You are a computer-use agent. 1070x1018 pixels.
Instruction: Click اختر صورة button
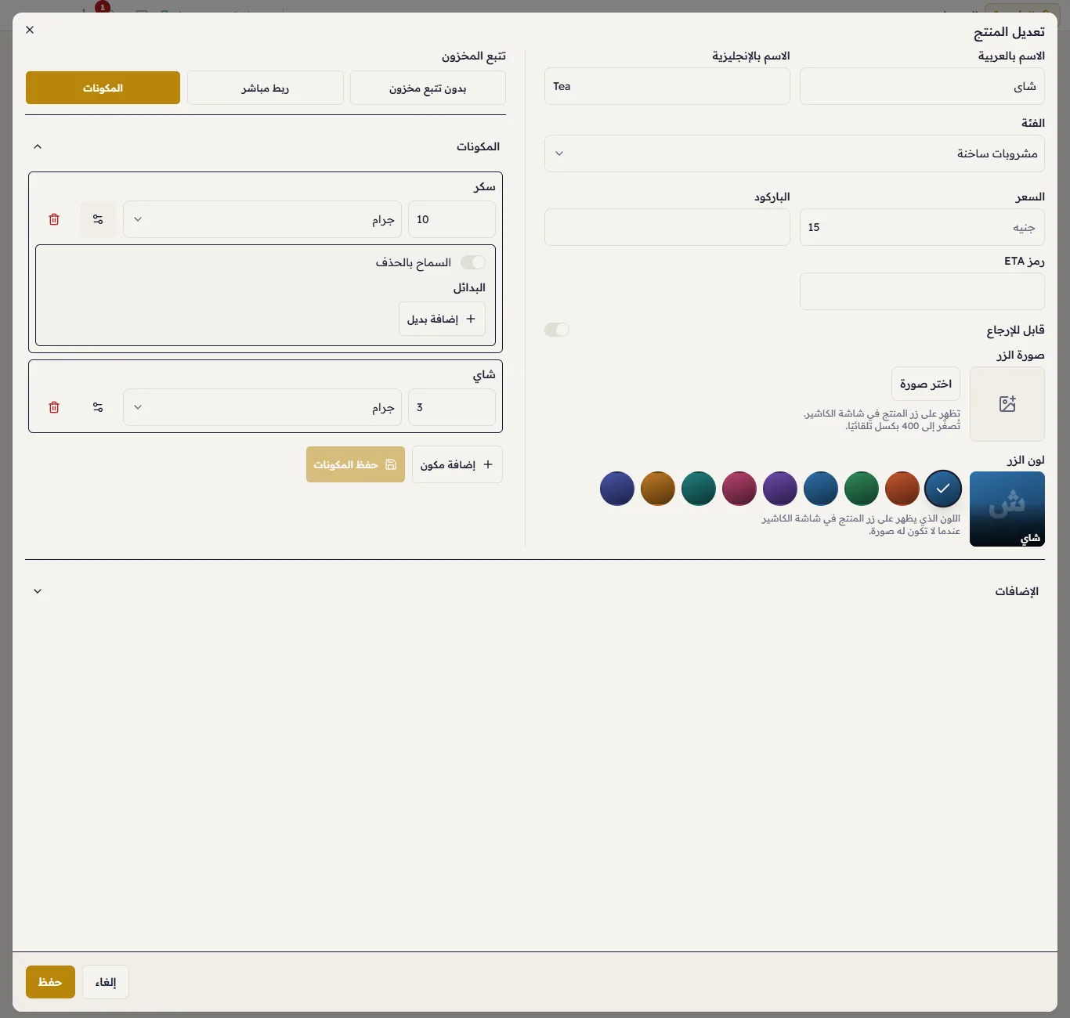(x=926, y=384)
